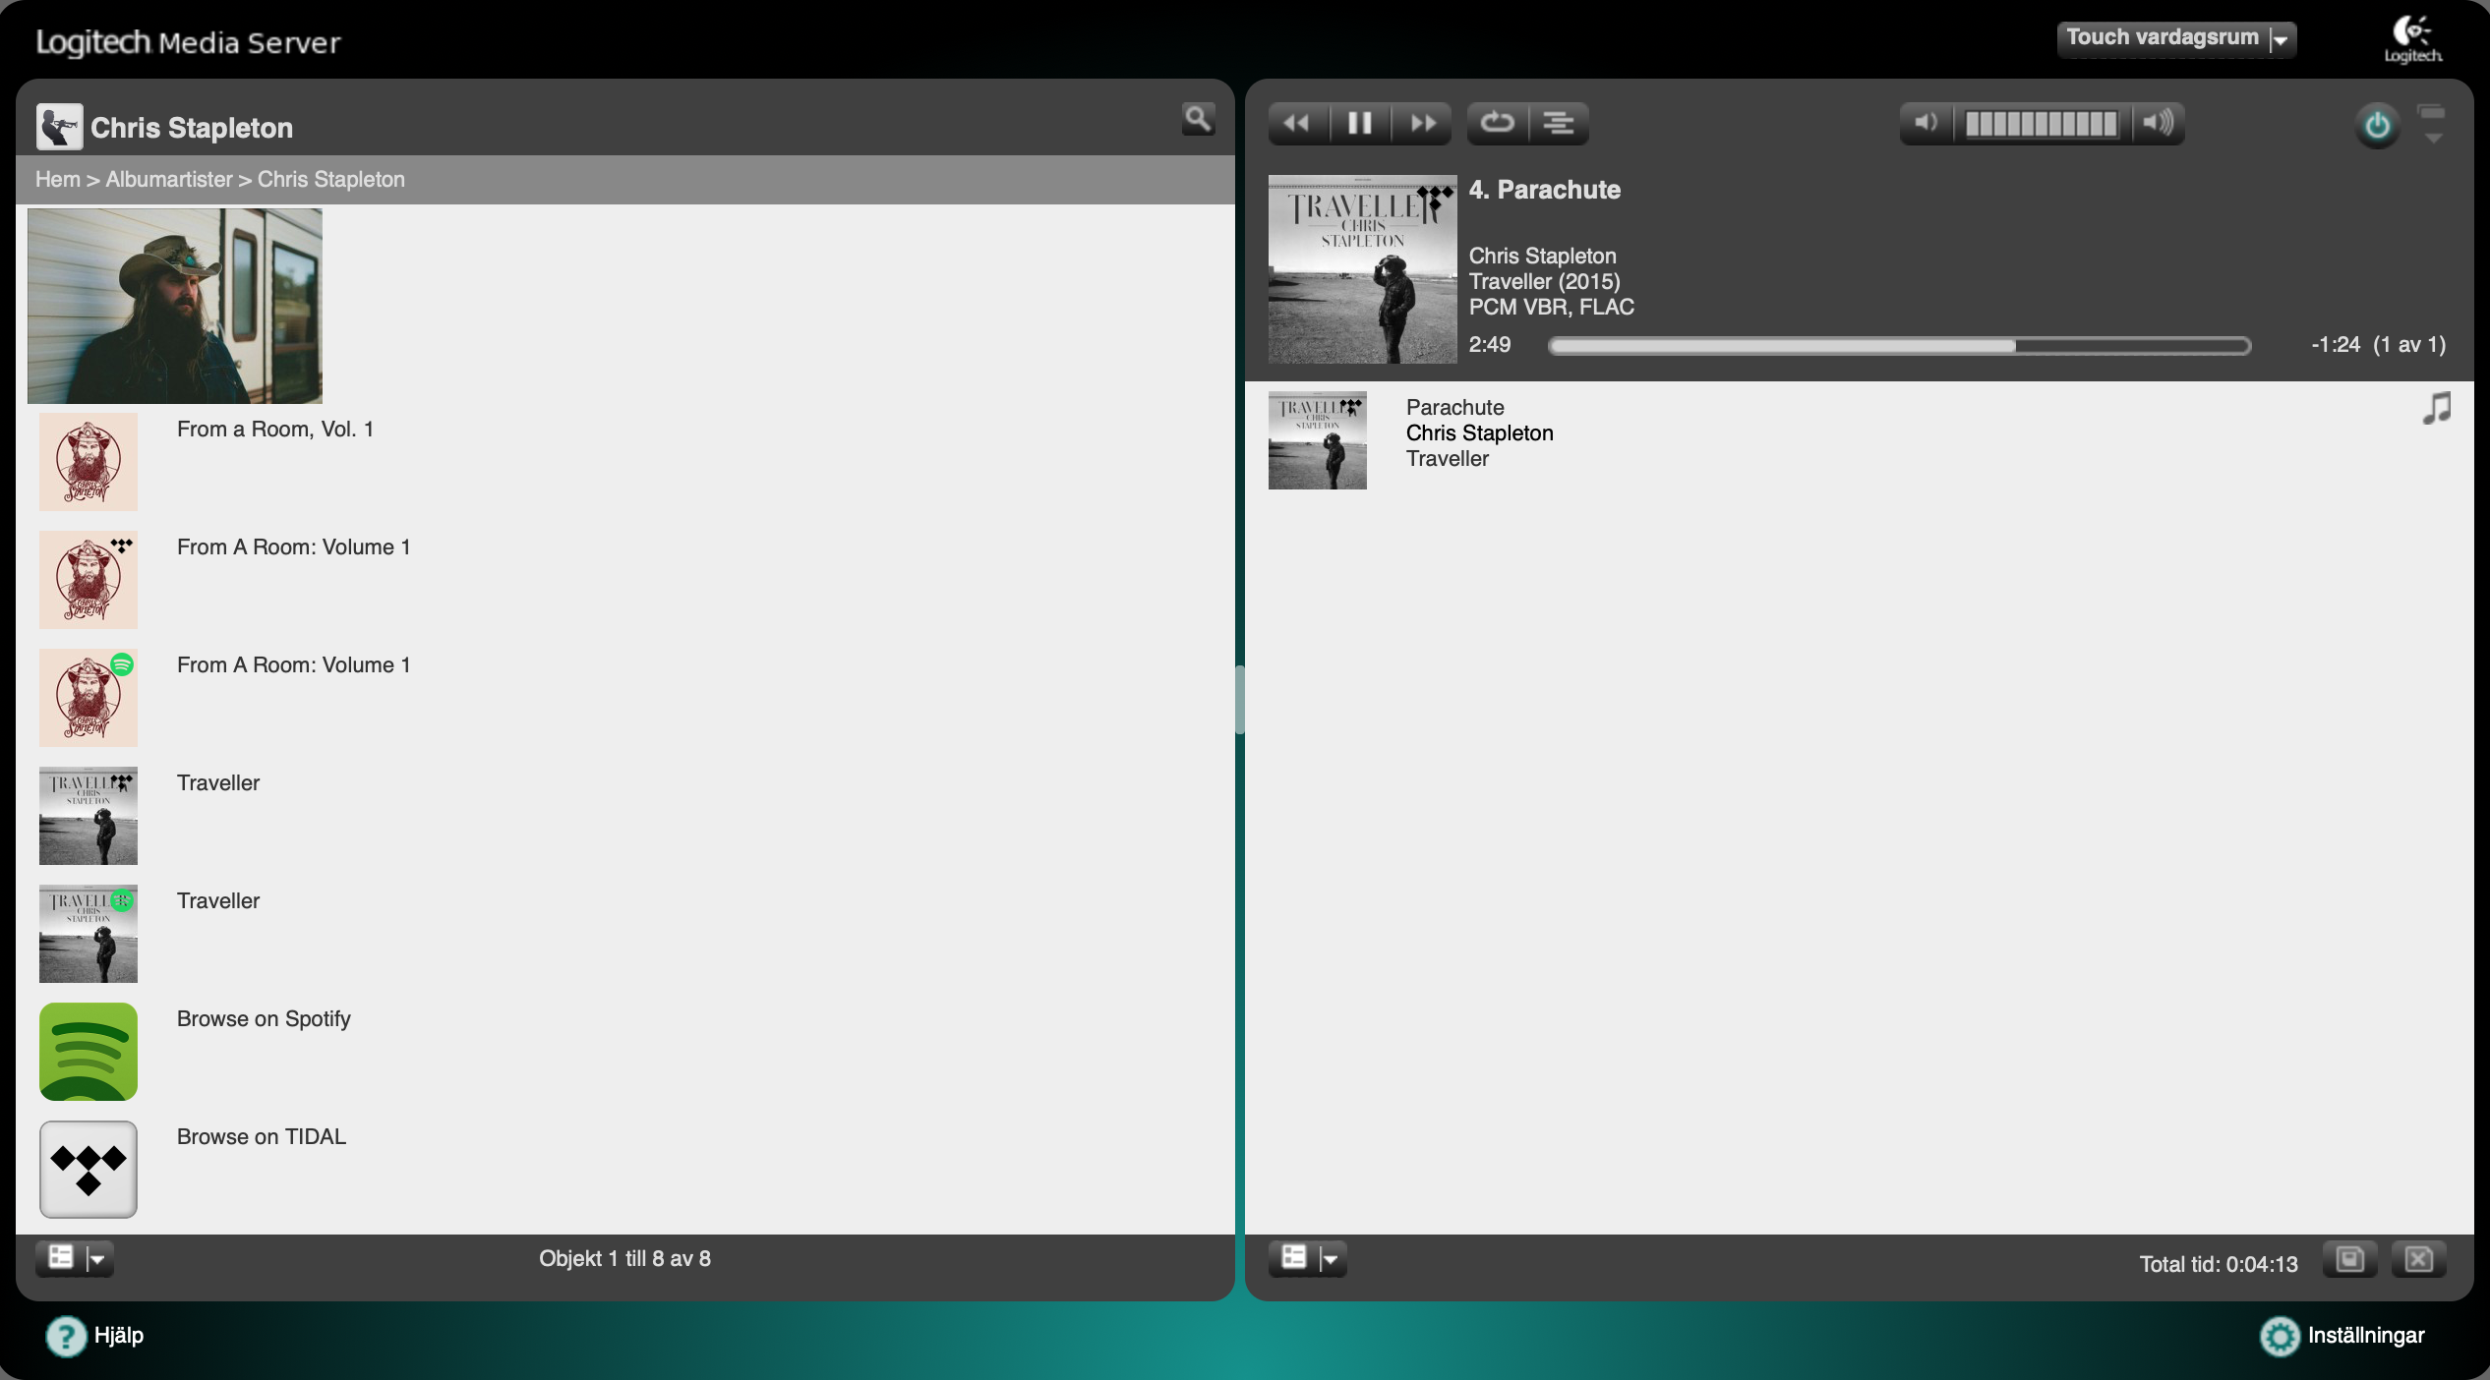Click the browse panel list view icon
2490x1380 pixels.
61,1257
